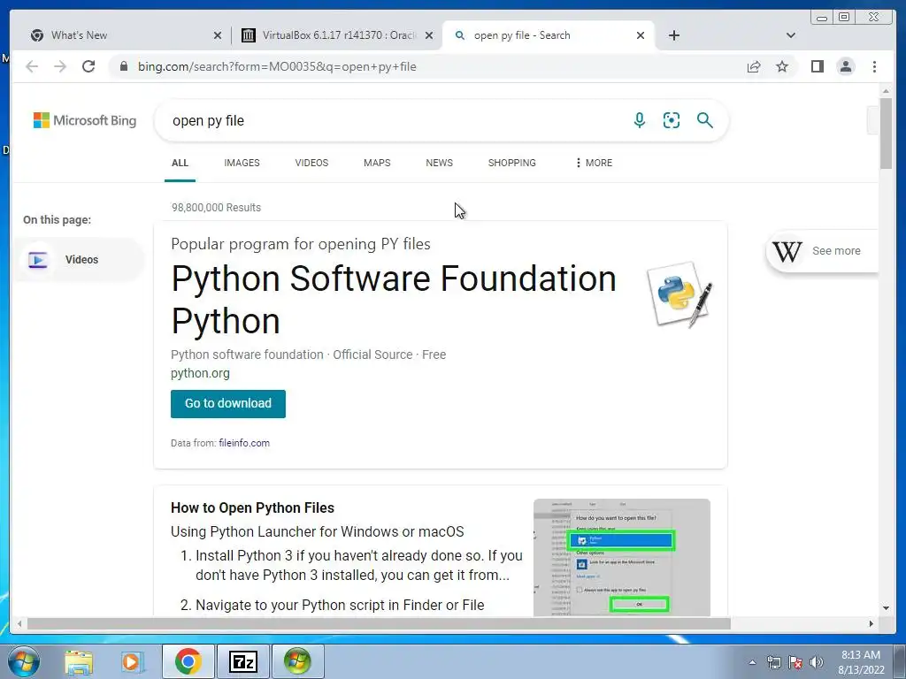Click the Windows-flag taskbar program icon
The height and width of the screenshot is (679, 906).
click(297, 661)
